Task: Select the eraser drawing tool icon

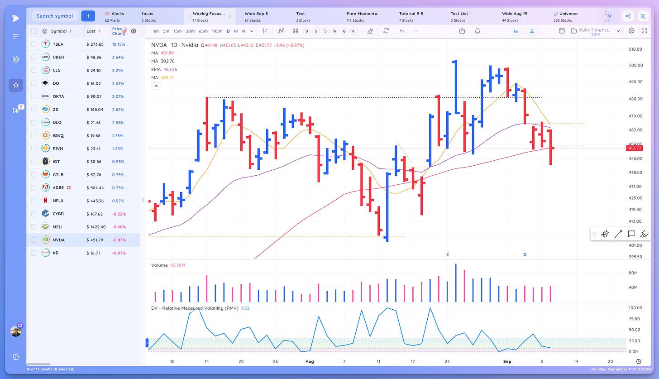Action: tap(370, 31)
